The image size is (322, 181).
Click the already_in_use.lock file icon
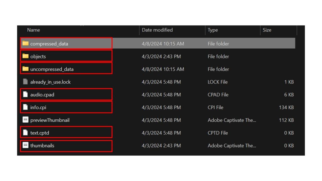click(x=25, y=82)
